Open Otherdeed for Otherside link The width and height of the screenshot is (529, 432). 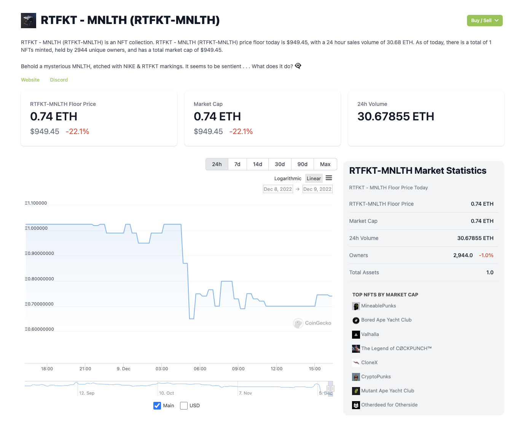(x=389, y=405)
